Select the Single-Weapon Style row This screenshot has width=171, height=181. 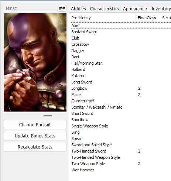(121, 126)
